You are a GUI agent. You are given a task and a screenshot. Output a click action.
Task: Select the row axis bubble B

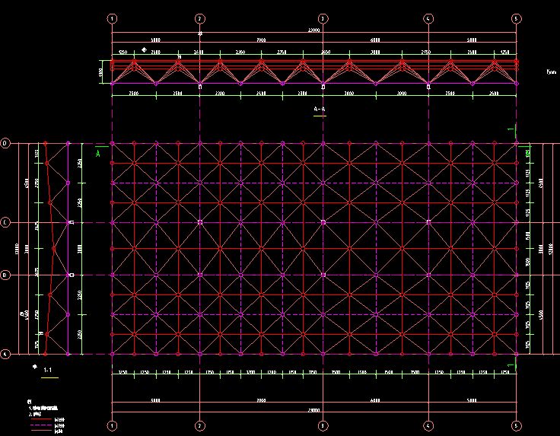pos(5,275)
